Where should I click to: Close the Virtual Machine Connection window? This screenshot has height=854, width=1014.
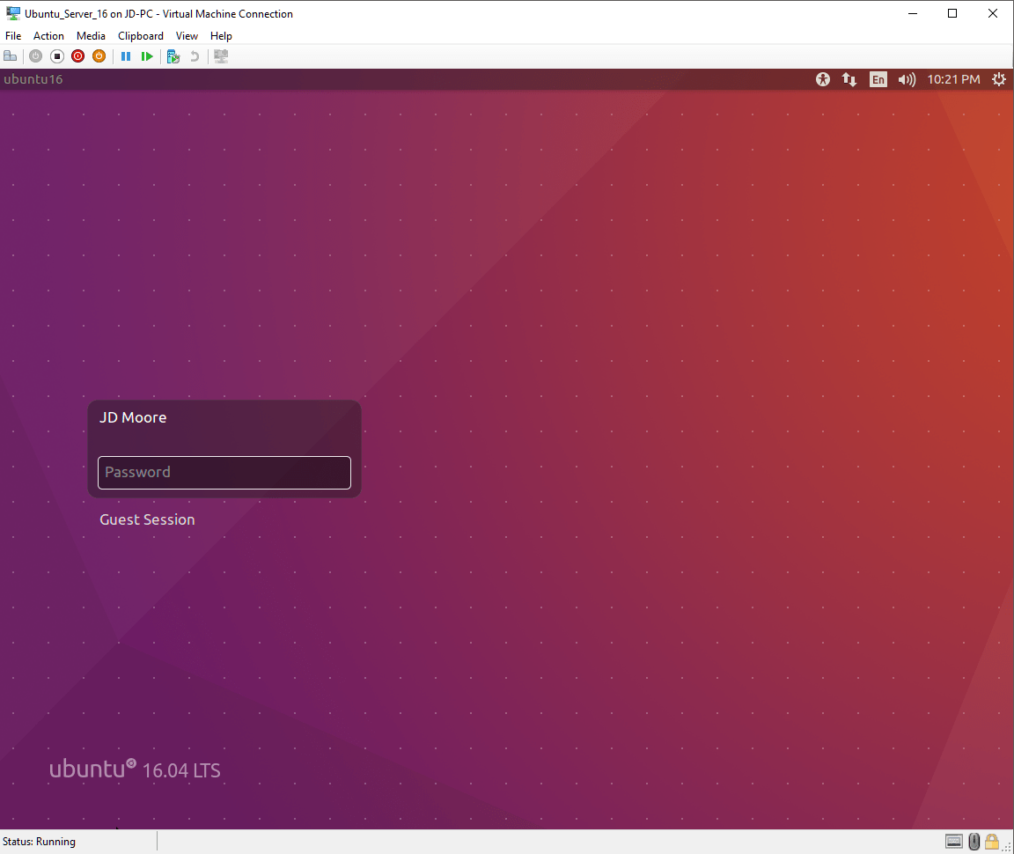pyautogui.click(x=993, y=13)
